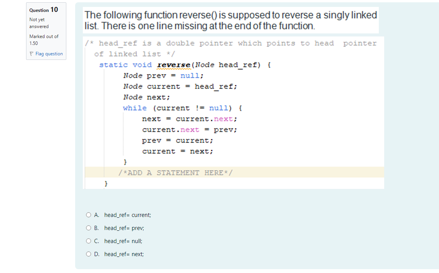Select the reverse function name in code
Image resolution: width=439 pixels, height=273 pixels.
coord(173,65)
